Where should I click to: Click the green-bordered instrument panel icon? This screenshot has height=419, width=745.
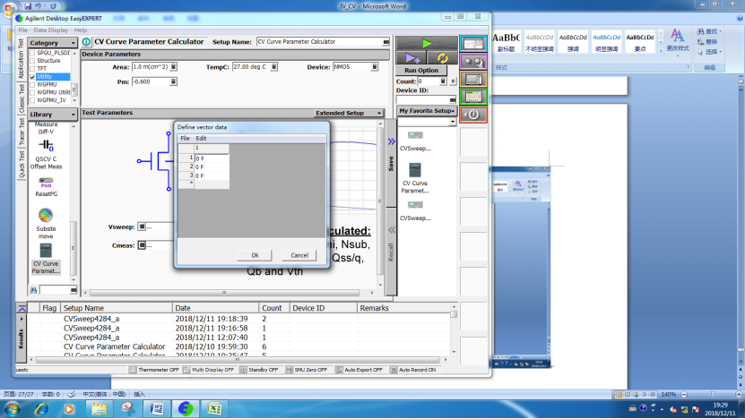tap(473, 97)
